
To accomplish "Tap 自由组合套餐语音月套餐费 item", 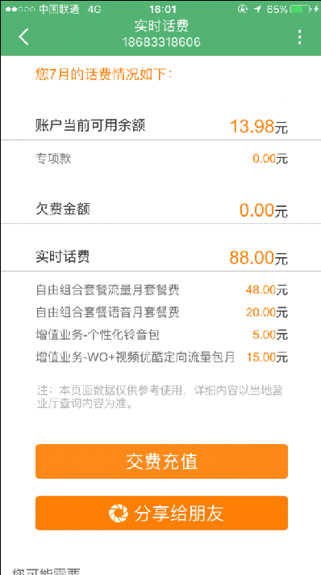I will 161,312.
